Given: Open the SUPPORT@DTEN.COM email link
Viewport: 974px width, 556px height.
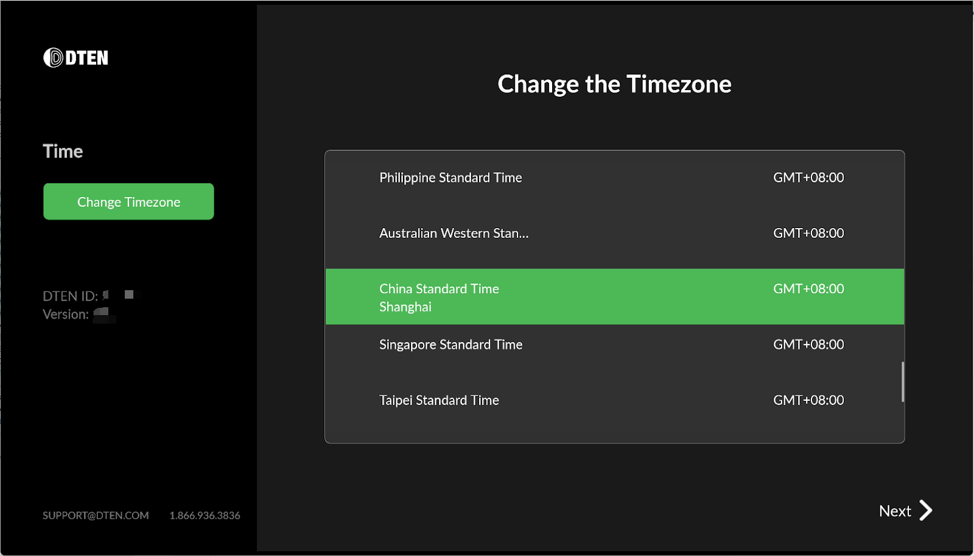Looking at the screenshot, I should (x=96, y=515).
